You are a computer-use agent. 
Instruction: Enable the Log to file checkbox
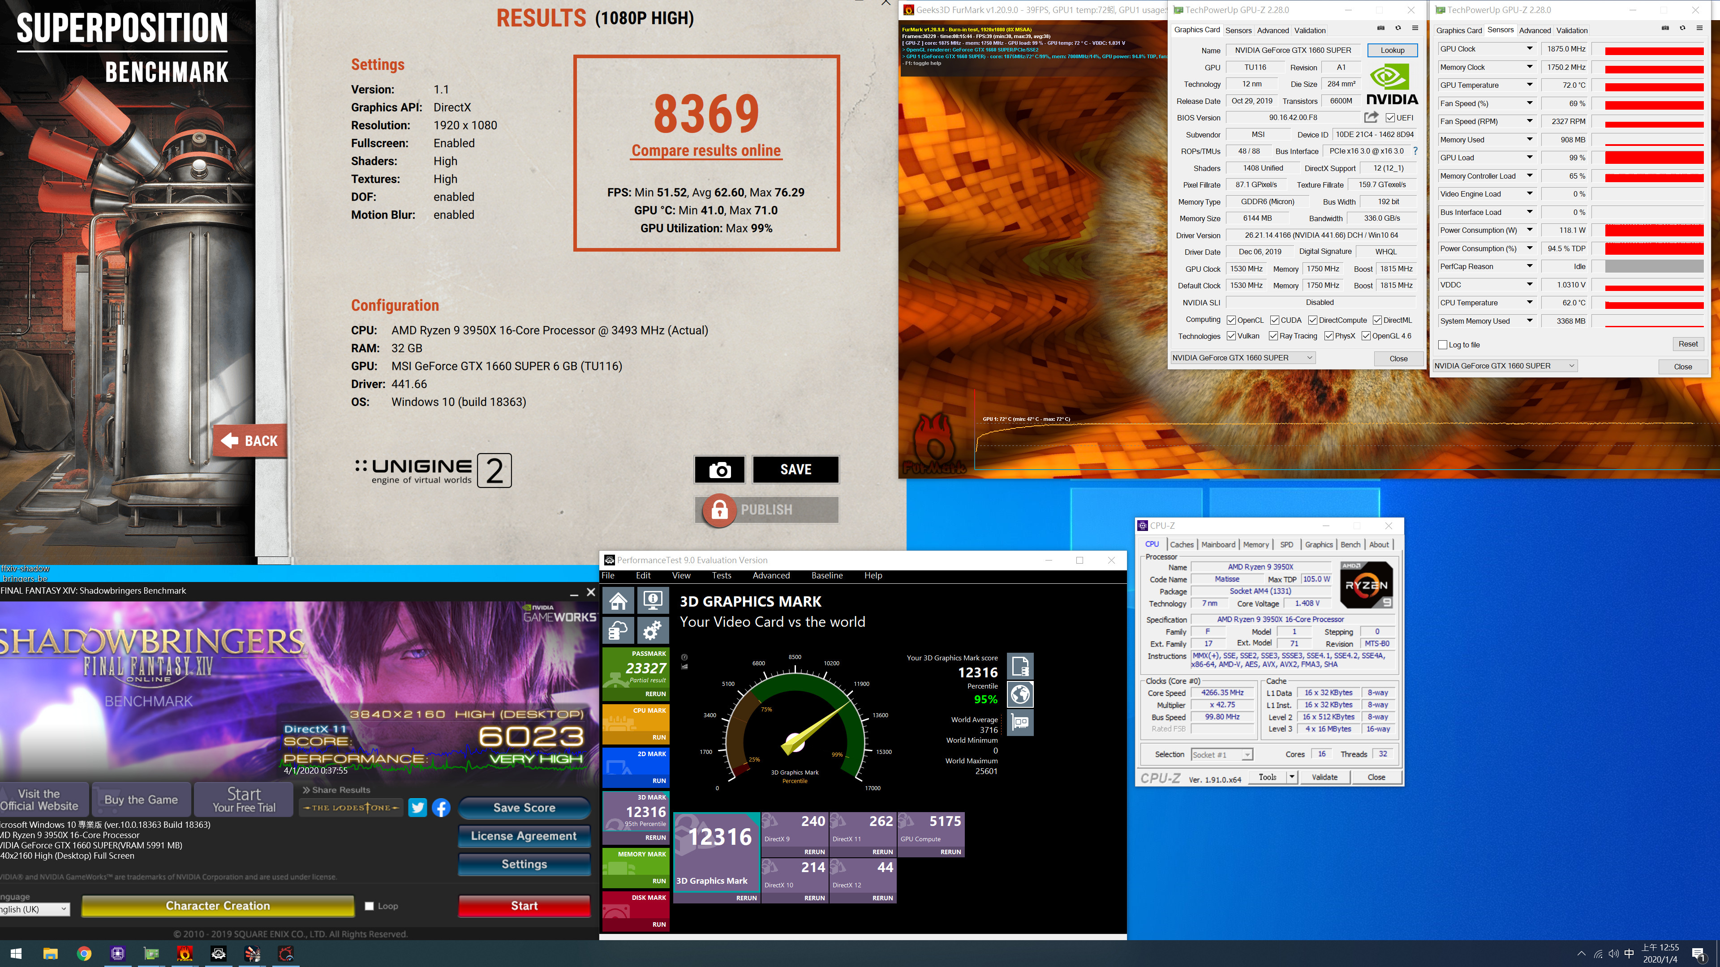click(x=1443, y=345)
